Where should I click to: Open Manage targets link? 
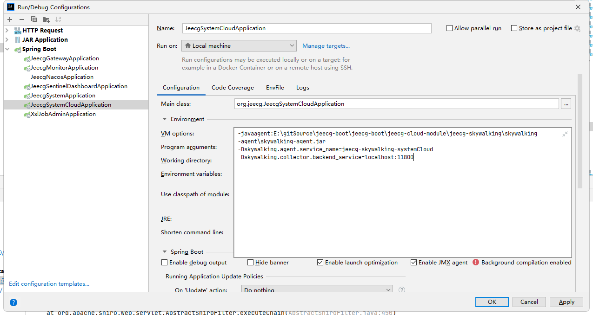tap(326, 46)
